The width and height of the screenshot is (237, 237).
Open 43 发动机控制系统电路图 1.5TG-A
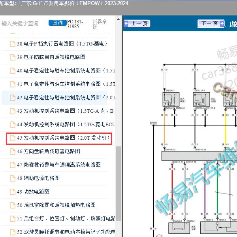click(x=65, y=111)
